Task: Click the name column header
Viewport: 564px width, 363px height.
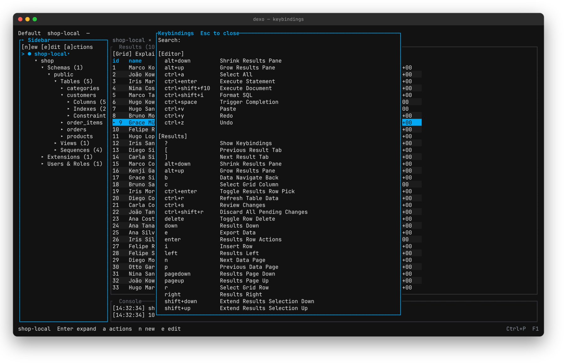Action: [x=135, y=61]
